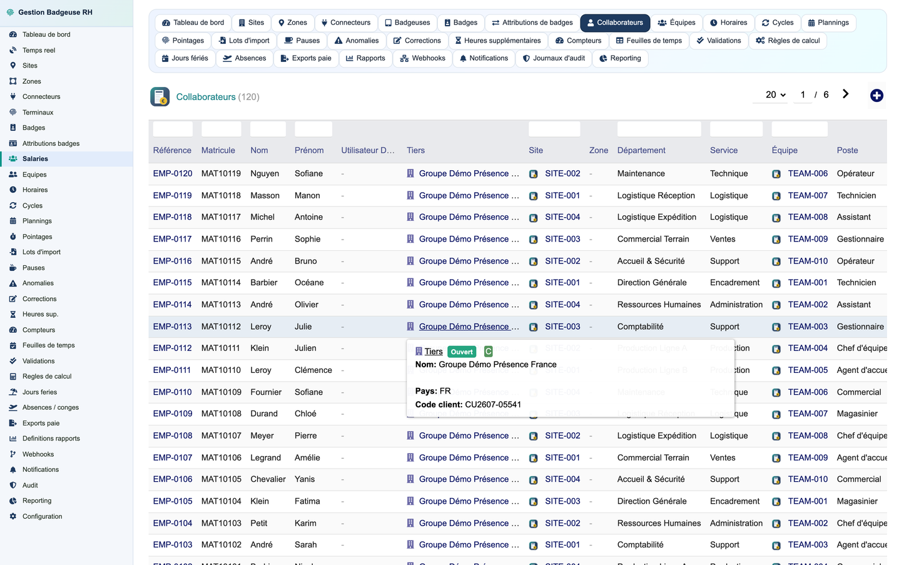Click the green C badge in Tiers popup
Image resolution: width=904 pixels, height=565 pixels.
489,352
